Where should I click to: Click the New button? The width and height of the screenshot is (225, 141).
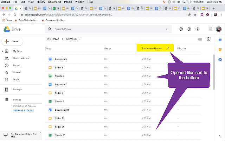pos(12,41)
